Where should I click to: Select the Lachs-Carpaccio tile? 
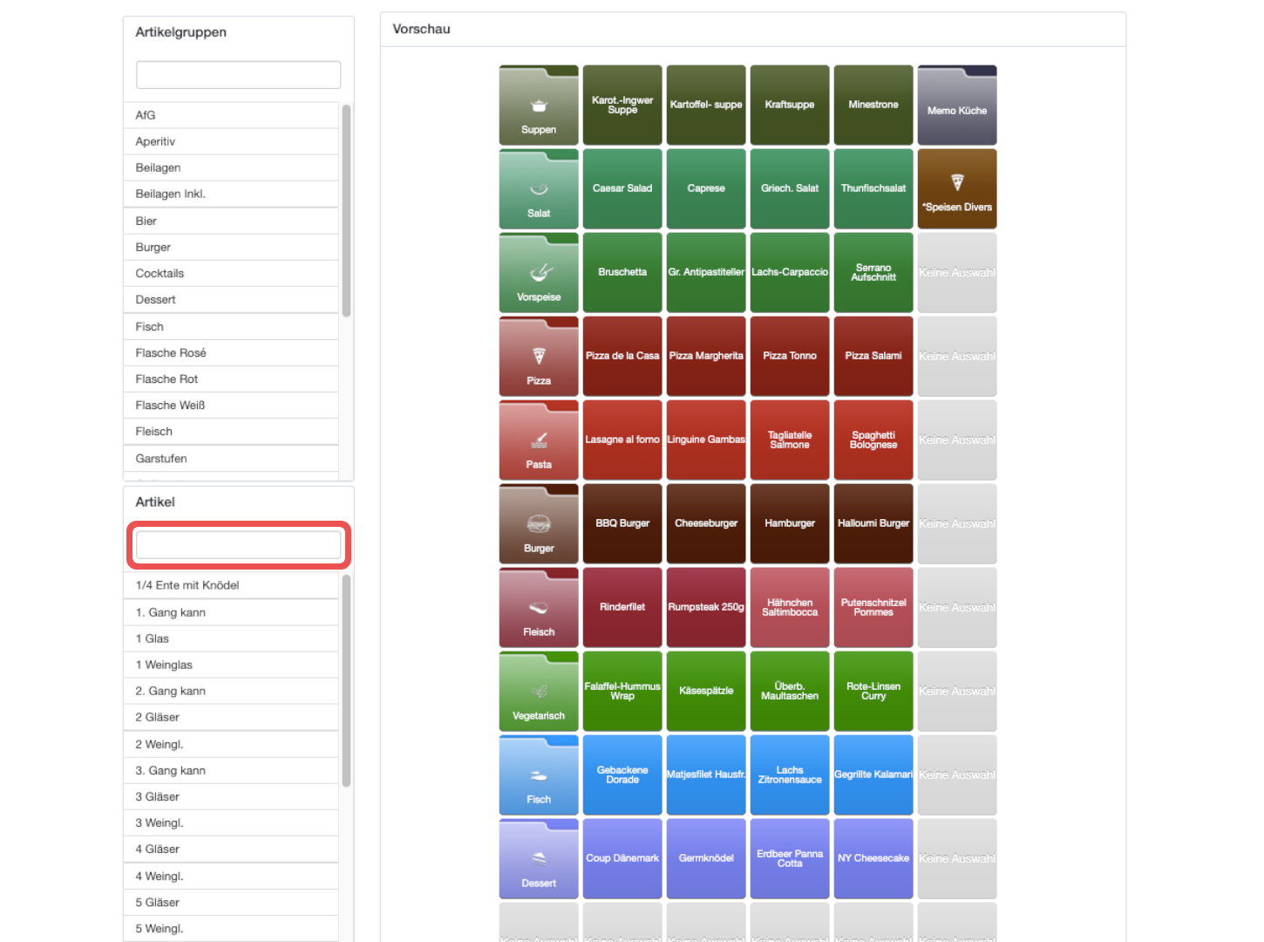click(x=790, y=272)
